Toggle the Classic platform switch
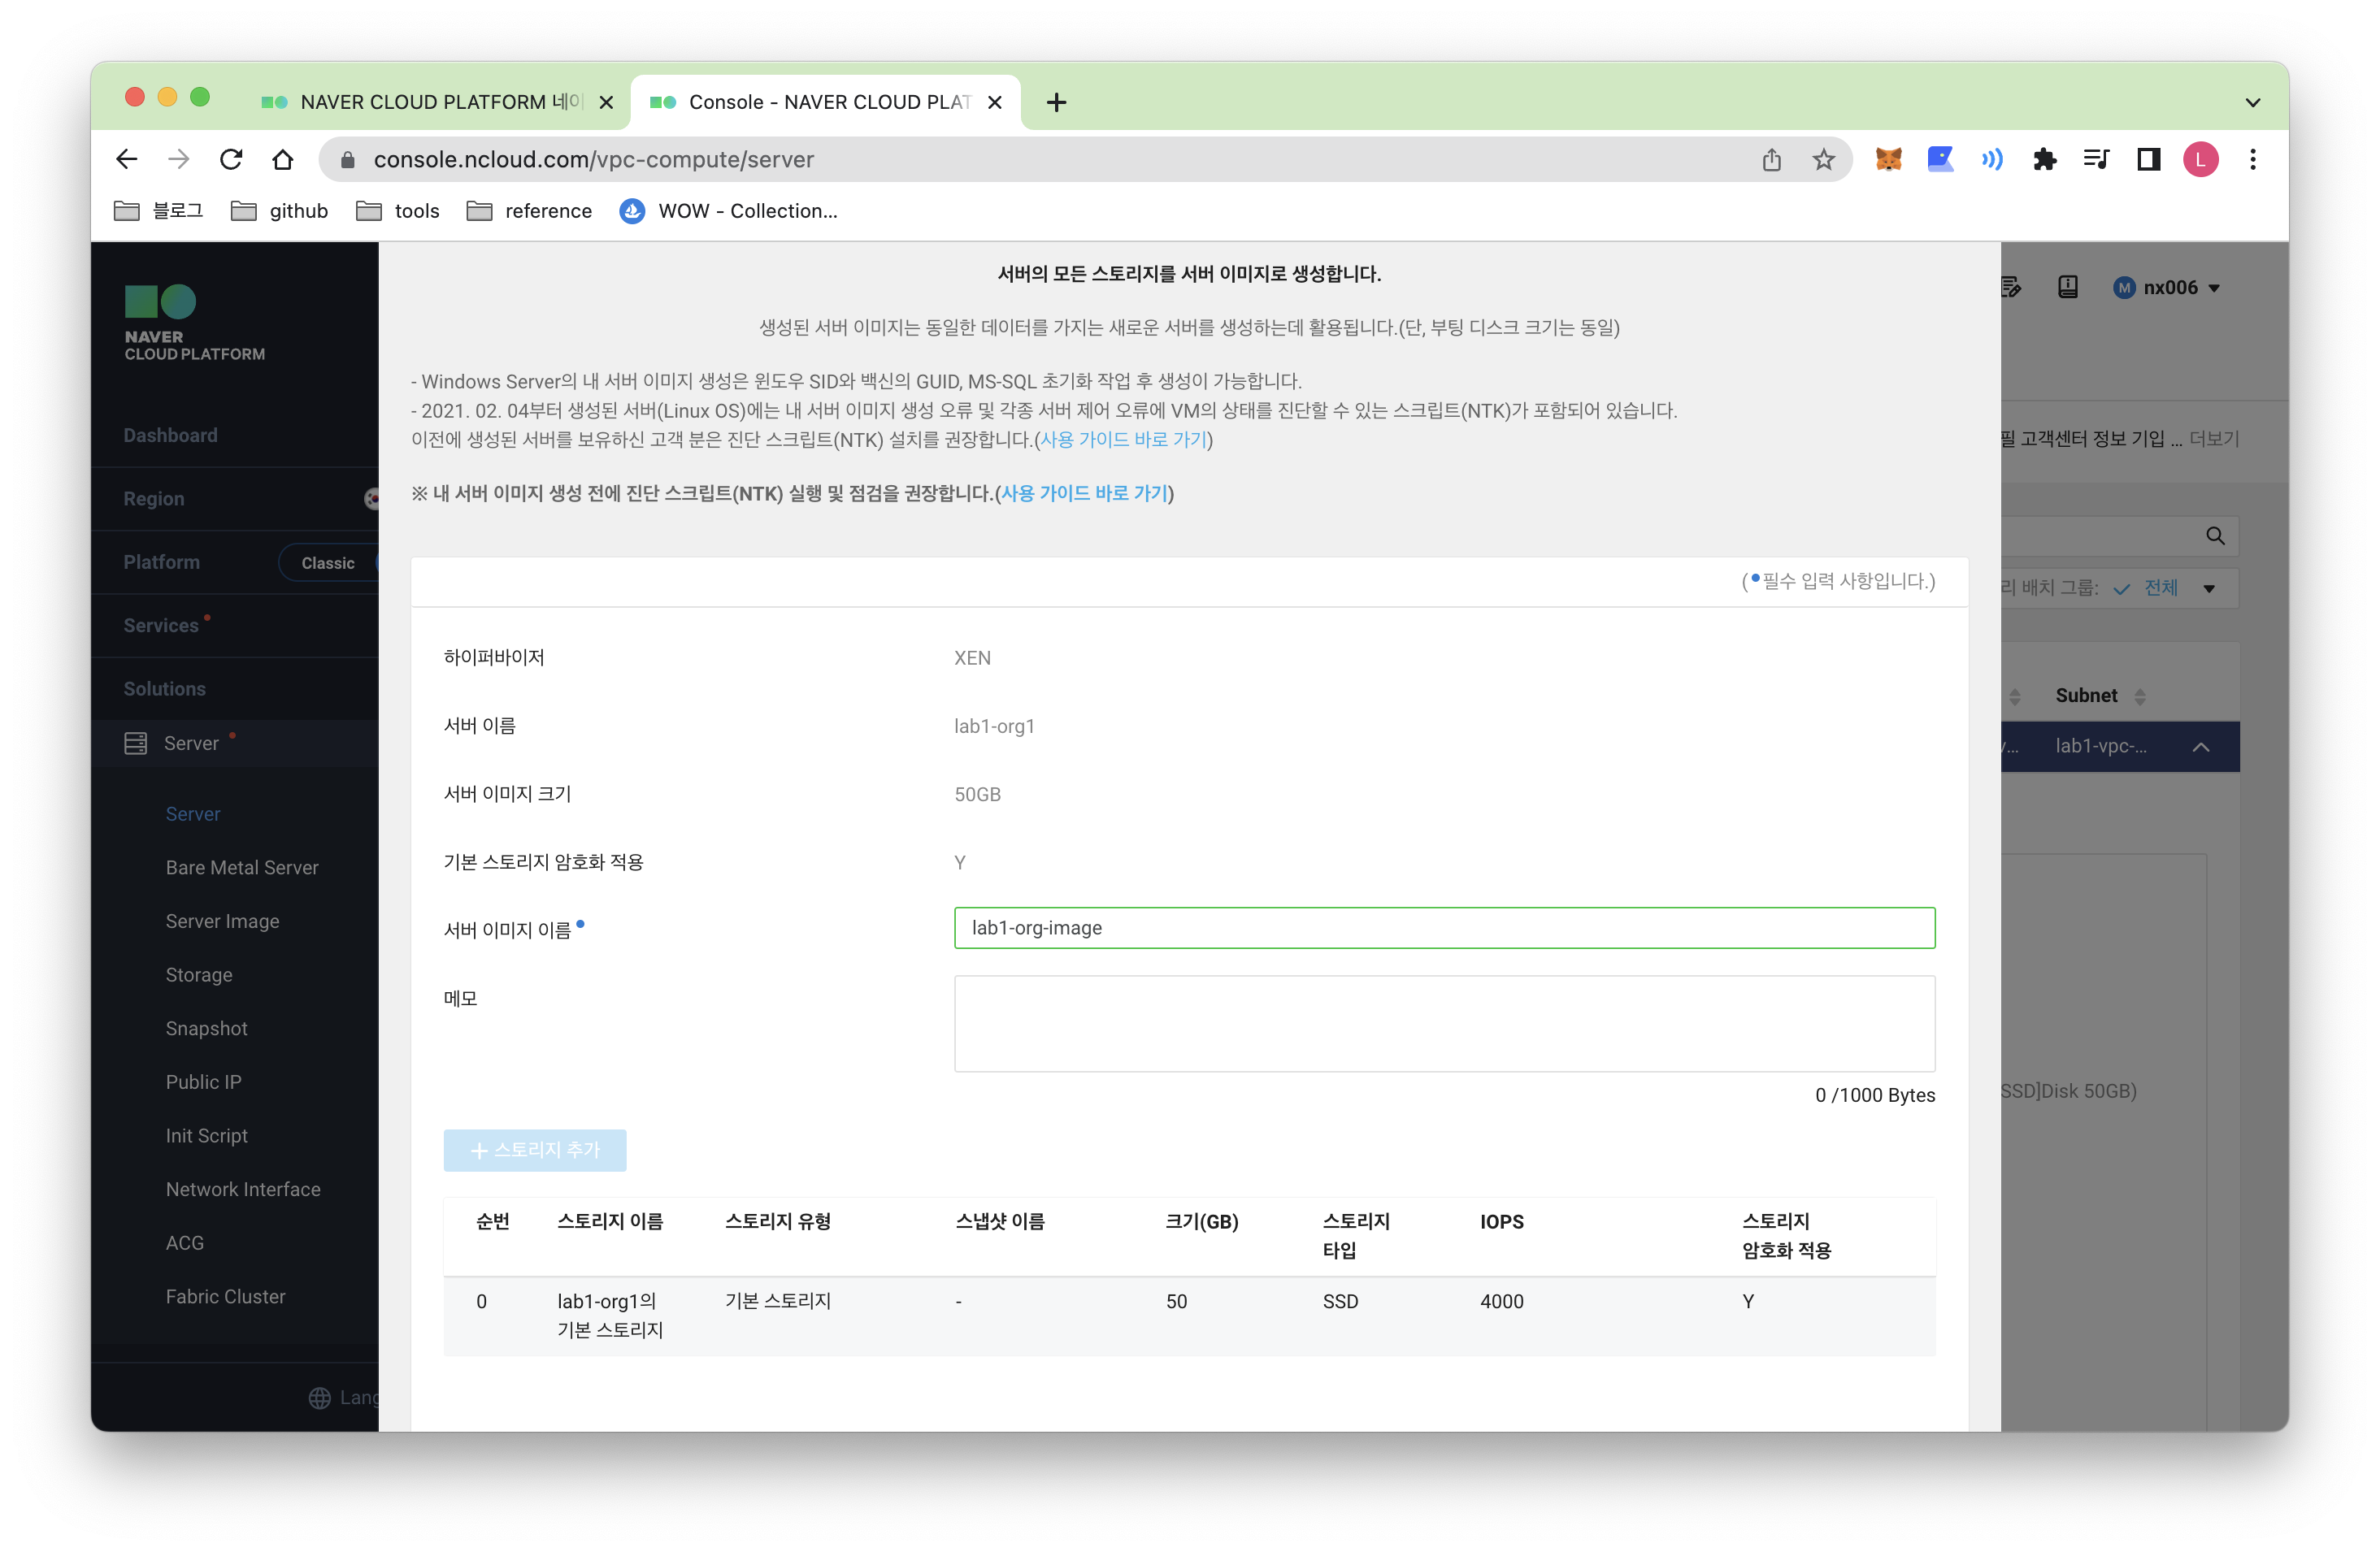2380x1552 pixels. click(329, 562)
